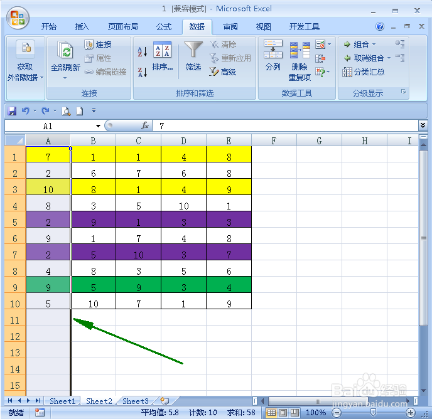Open Connections in the Connections group
The height and width of the screenshot is (419, 432).
click(98, 45)
